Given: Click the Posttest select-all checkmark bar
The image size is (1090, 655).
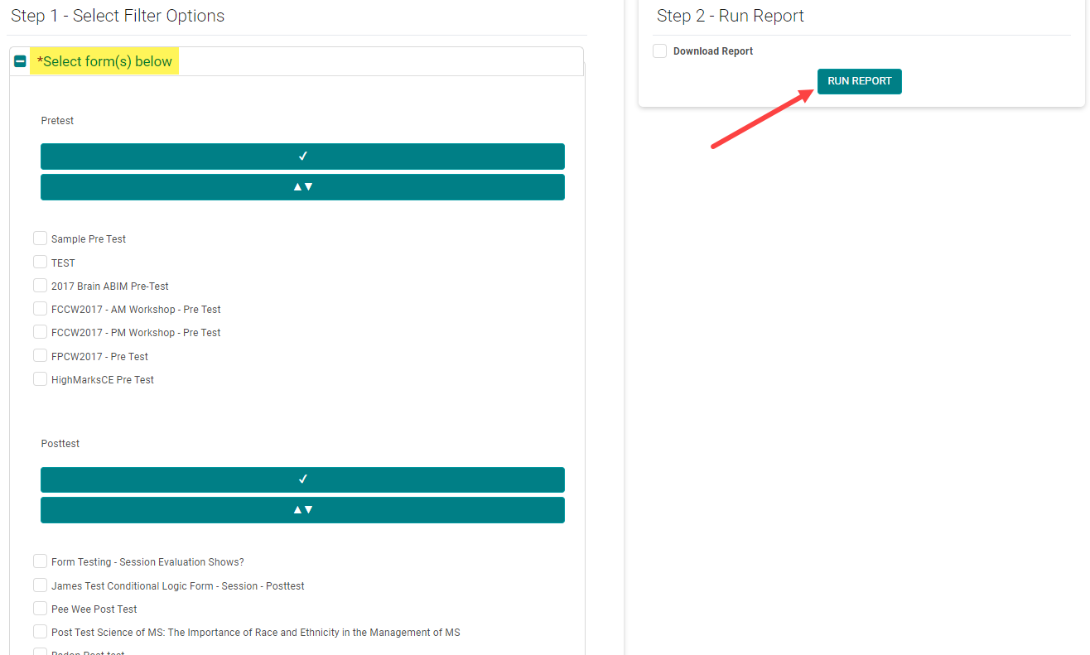Looking at the screenshot, I should point(302,479).
